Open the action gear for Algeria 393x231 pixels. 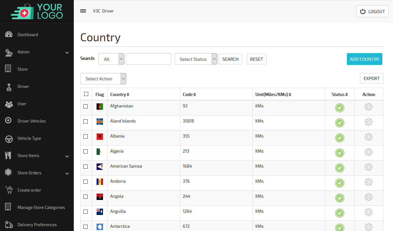coord(369,152)
